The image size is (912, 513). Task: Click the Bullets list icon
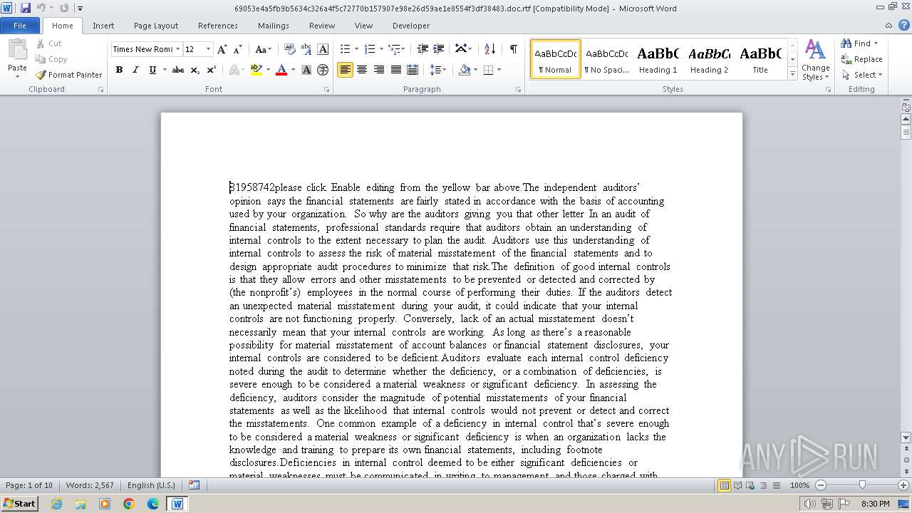(345, 49)
